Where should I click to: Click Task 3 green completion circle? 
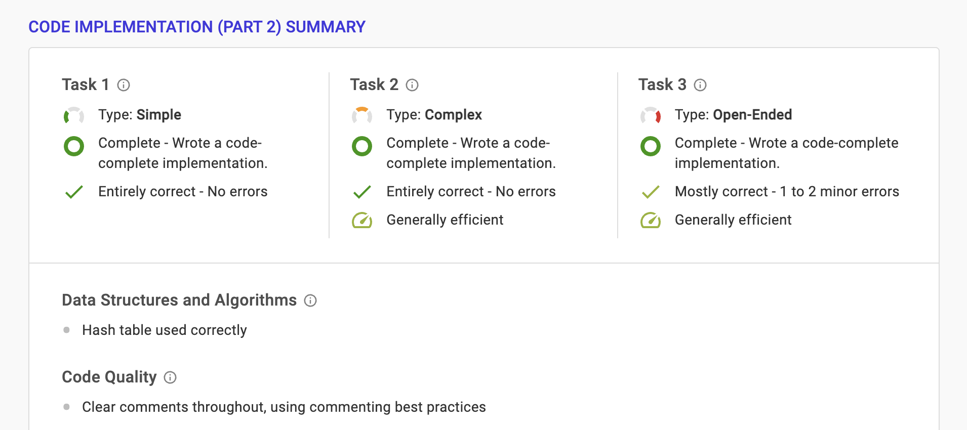point(651,146)
